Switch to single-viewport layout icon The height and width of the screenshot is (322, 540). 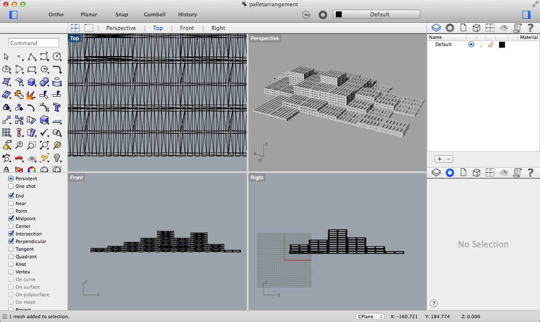coord(89,28)
